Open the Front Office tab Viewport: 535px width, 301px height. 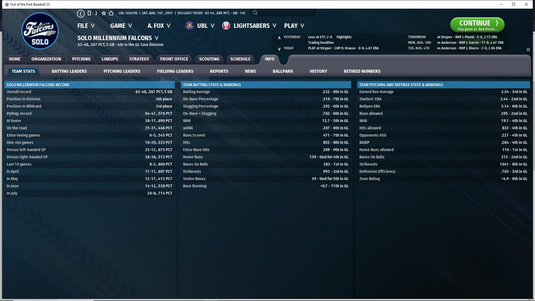tap(174, 59)
